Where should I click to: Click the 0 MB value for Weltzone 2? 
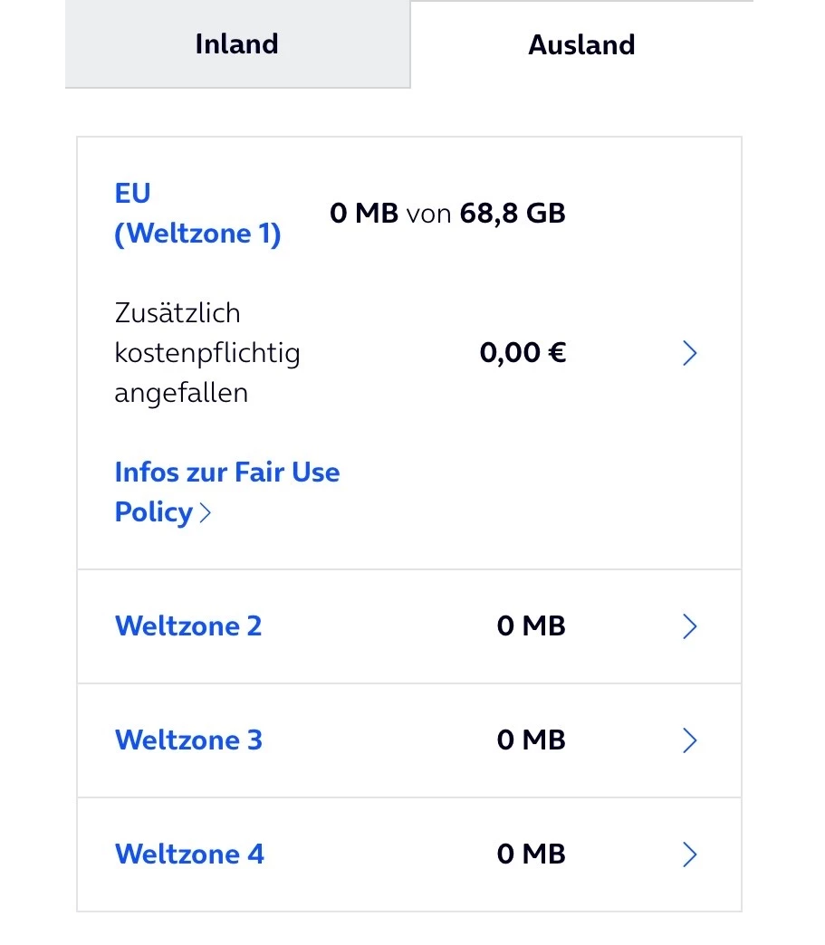(x=531, y=626)
